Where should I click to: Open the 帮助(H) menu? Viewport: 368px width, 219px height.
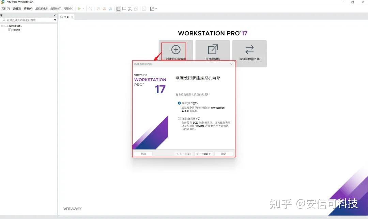click(x=69, y=9)
